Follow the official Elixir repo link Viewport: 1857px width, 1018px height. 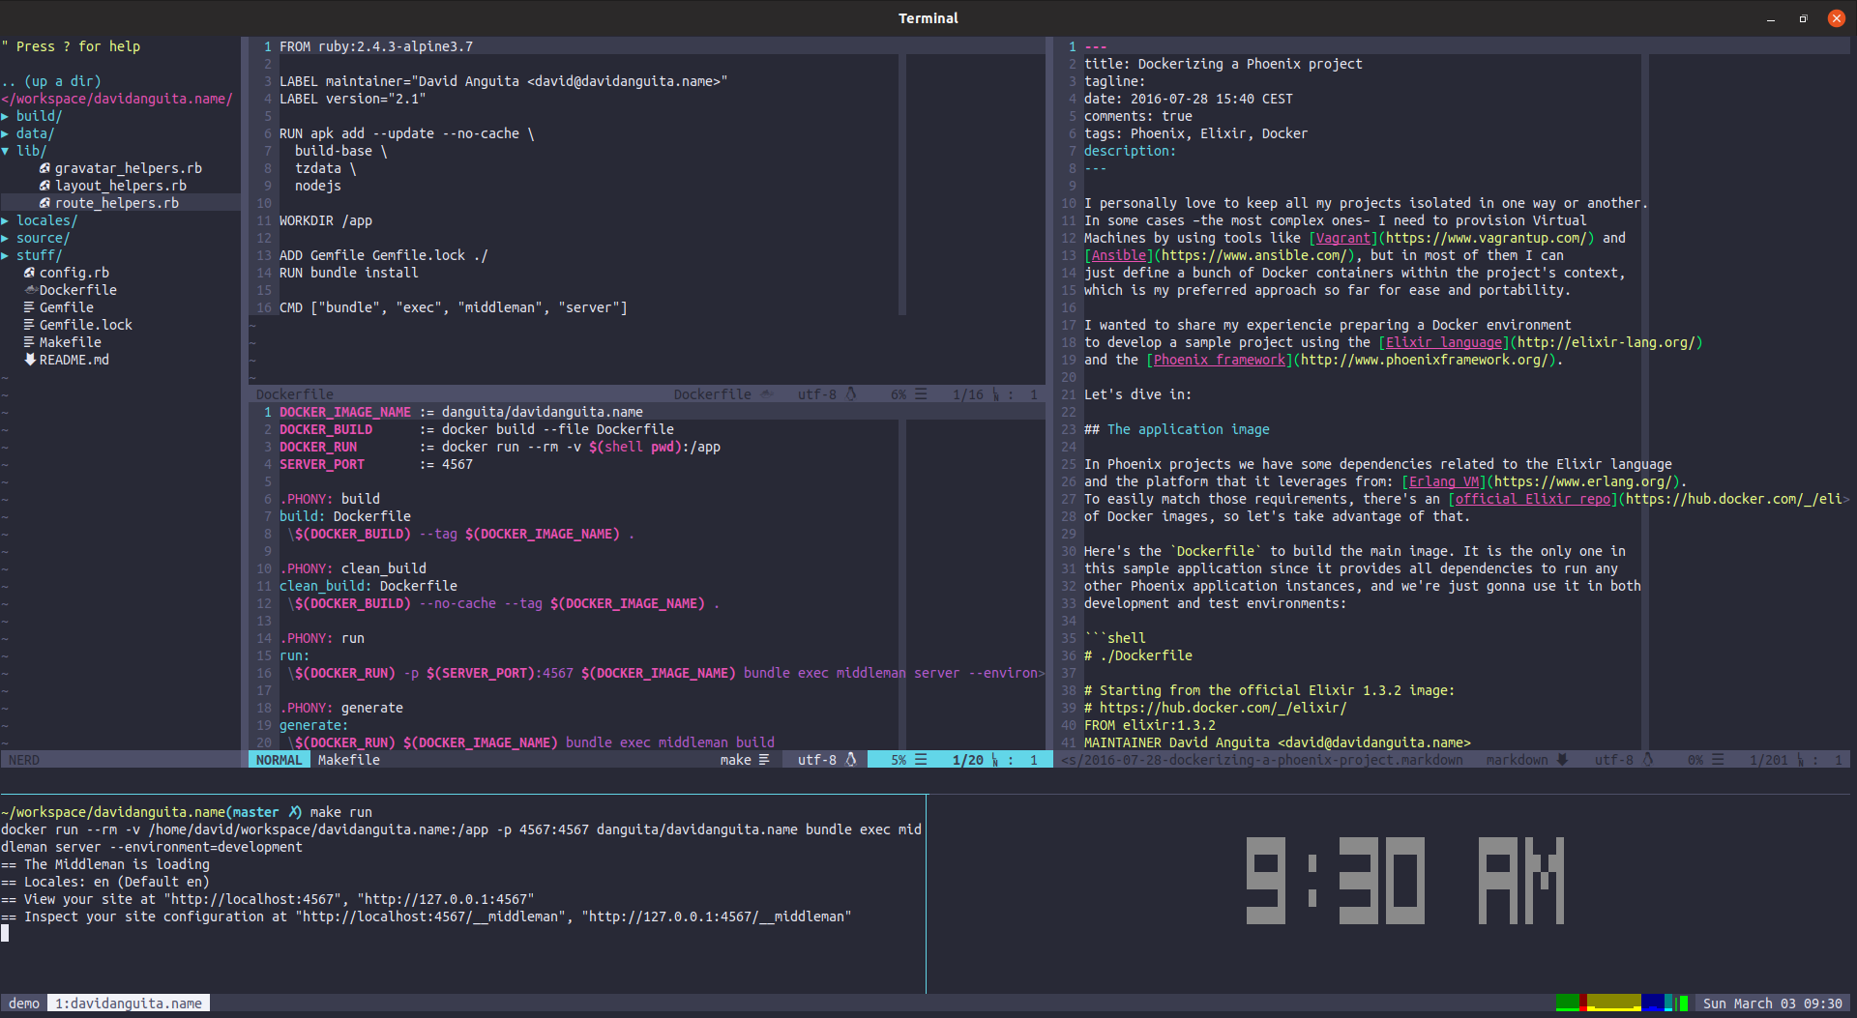[1533, 499]
